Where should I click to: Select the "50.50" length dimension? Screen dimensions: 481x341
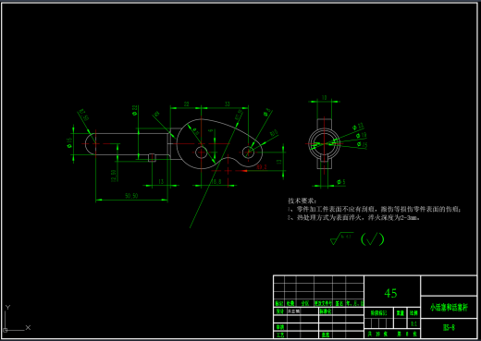(x=131, y=196)
